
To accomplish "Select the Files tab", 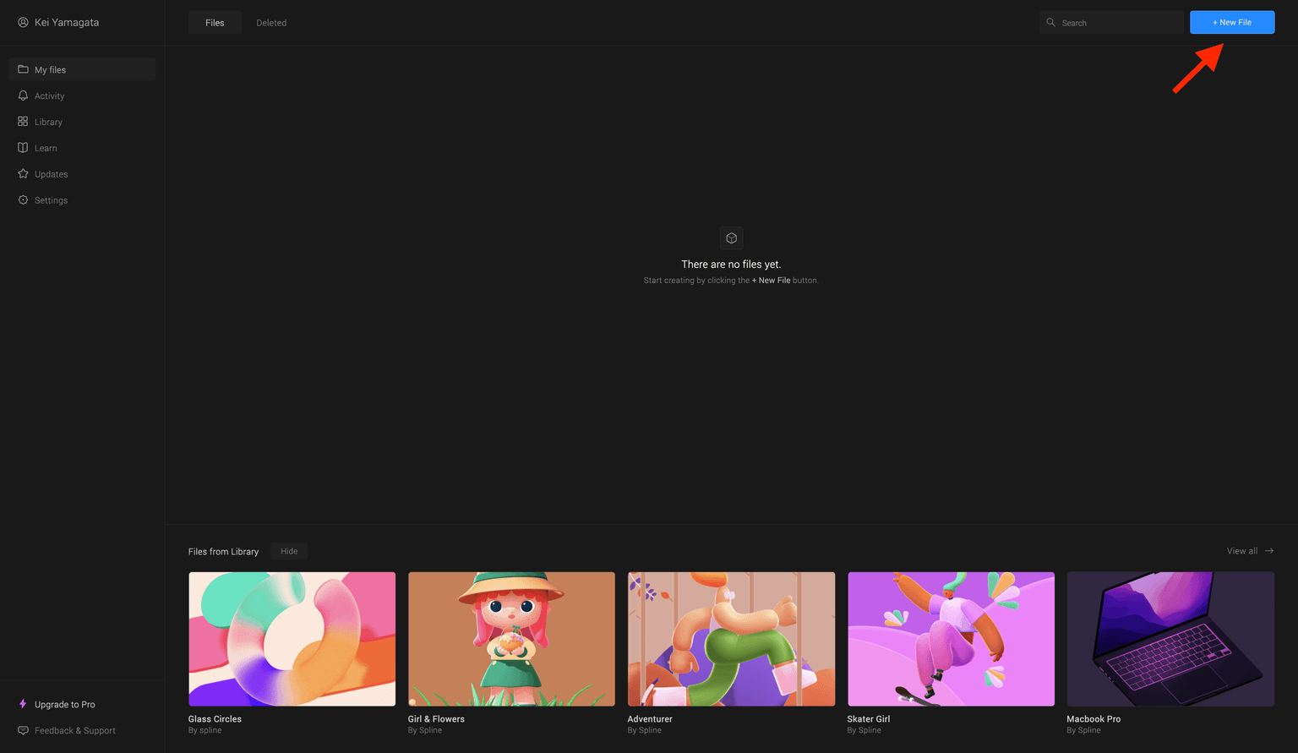I will 215,23.
